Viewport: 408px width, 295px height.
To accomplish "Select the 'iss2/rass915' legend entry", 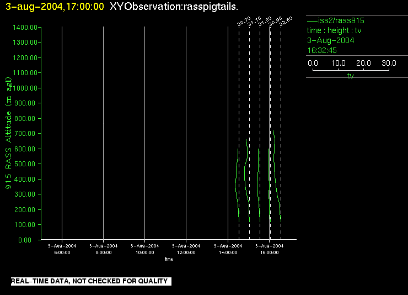I will point(336,20).
